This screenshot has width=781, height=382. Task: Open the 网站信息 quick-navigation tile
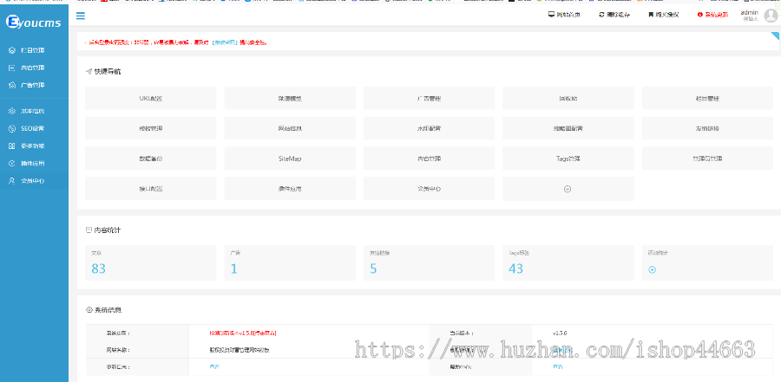[290, 128]
